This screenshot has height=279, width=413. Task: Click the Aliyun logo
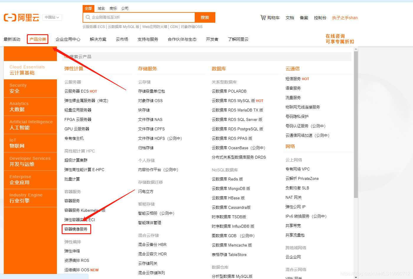tap(22, 17)
